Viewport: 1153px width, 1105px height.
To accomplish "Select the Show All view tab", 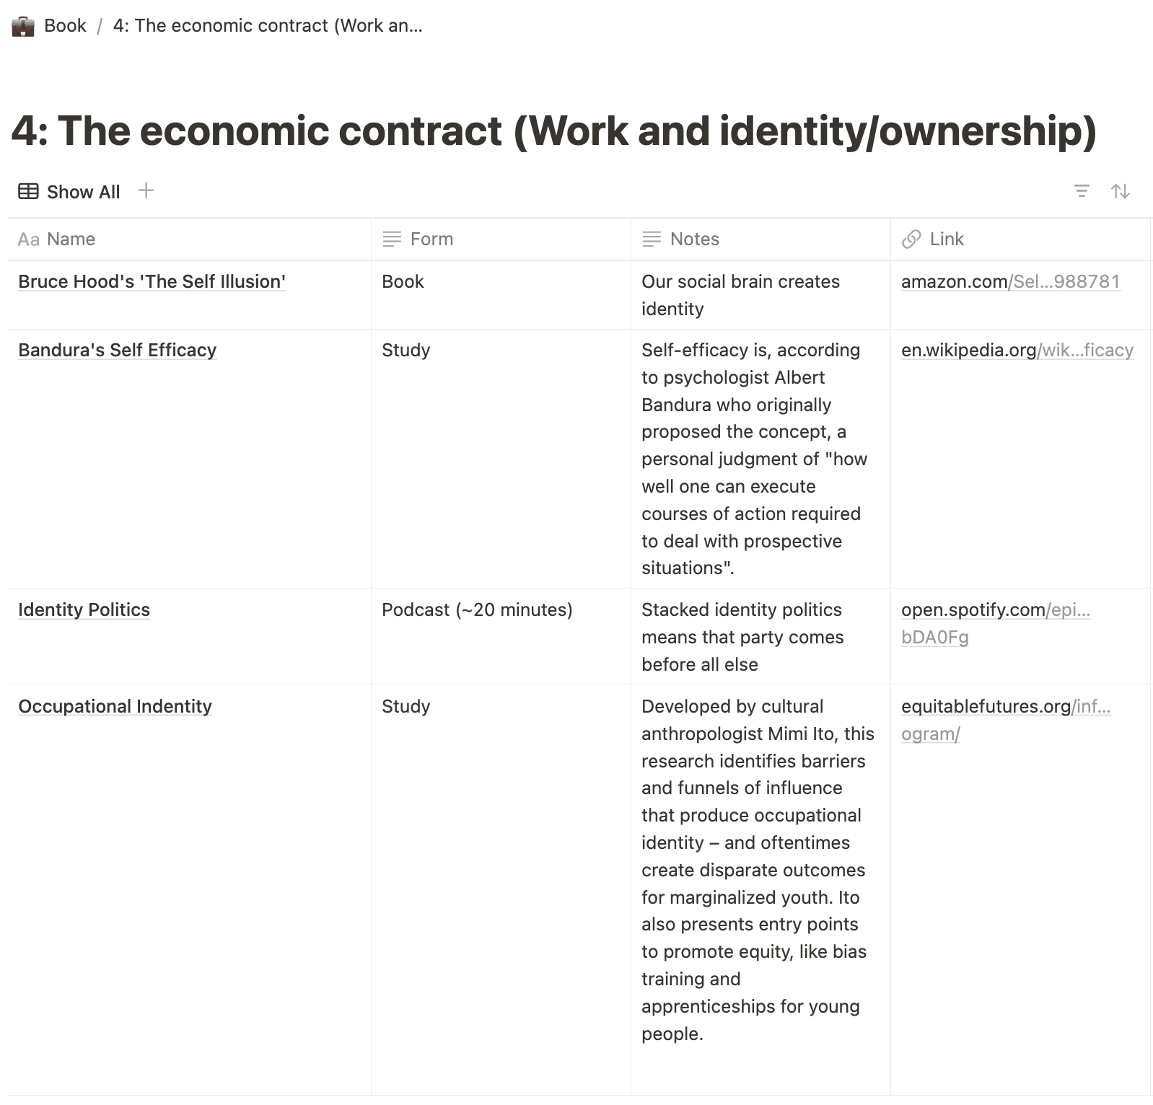I will click(83, 192).
